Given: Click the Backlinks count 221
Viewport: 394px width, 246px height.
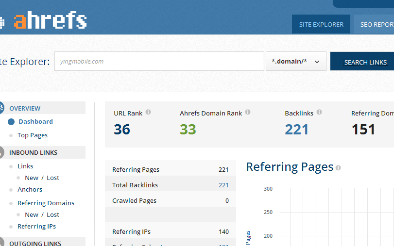Looking at the screenshot, I should pos(296,130).
